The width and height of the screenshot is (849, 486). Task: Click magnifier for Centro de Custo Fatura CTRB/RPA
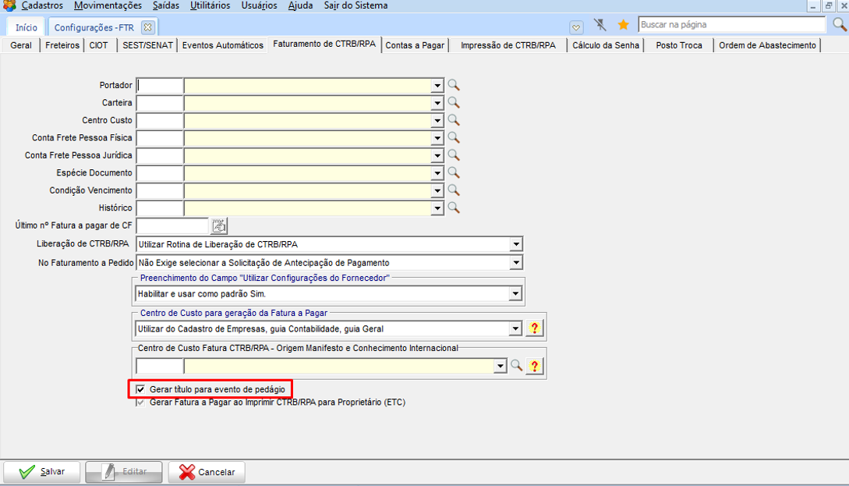(517, 365)
